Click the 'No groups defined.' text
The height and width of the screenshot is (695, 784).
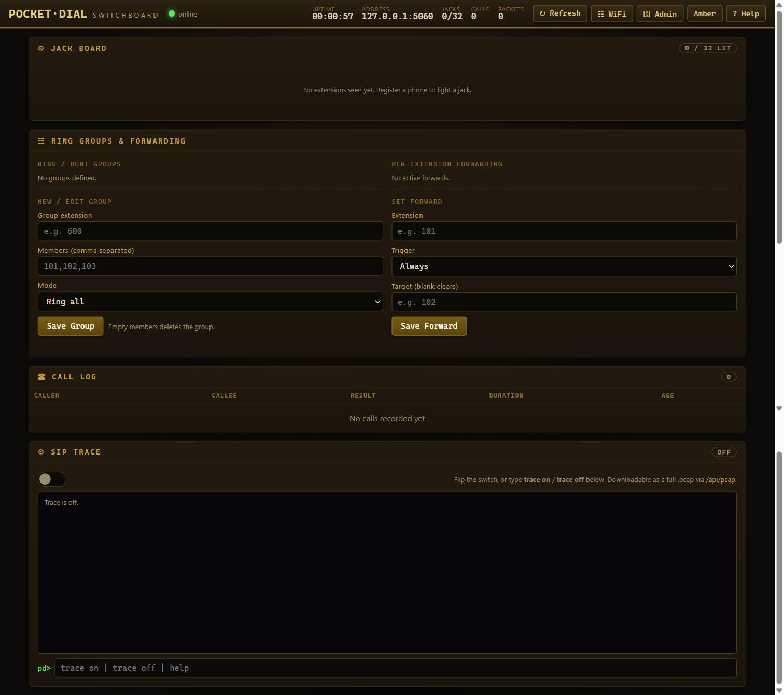67,178
